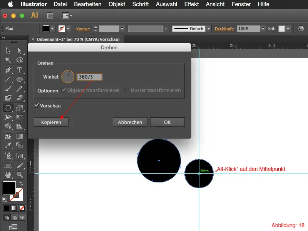The width and height of the screenshot is (308, 231).
Task: Select the Gradient tool
Action: click(x=20, y=136)
